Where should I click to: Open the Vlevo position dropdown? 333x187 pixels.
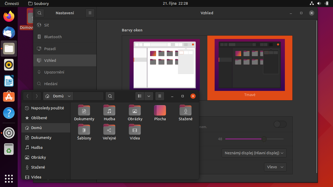[275, 167]
